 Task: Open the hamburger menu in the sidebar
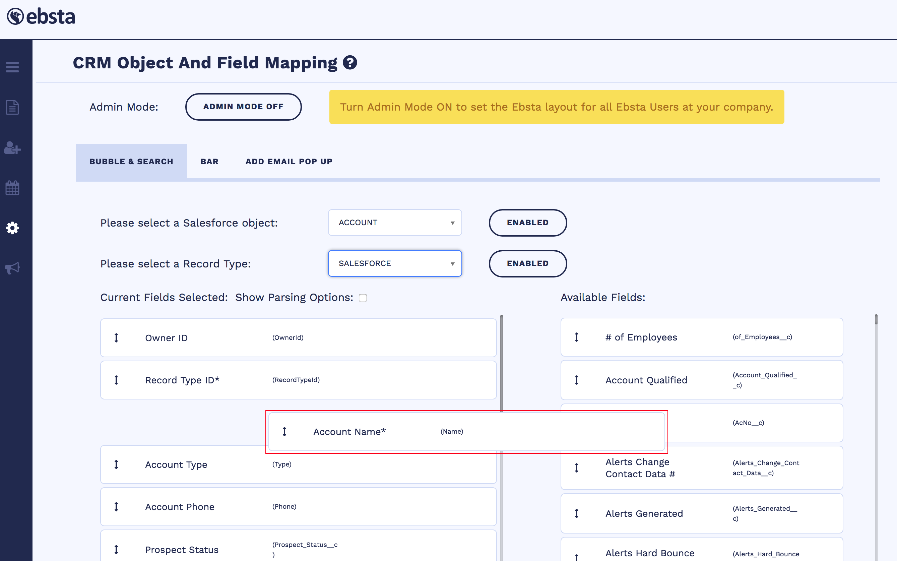pyautogui.click(x=12, y=67)
